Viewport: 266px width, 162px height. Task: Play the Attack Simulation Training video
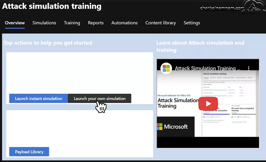pos(208,103)
